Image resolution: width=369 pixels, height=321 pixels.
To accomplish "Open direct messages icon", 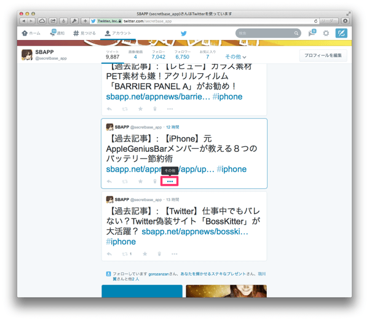I will tap(312, 33).
